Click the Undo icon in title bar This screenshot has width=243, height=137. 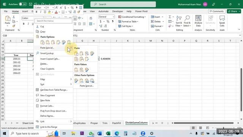[36, 4]
